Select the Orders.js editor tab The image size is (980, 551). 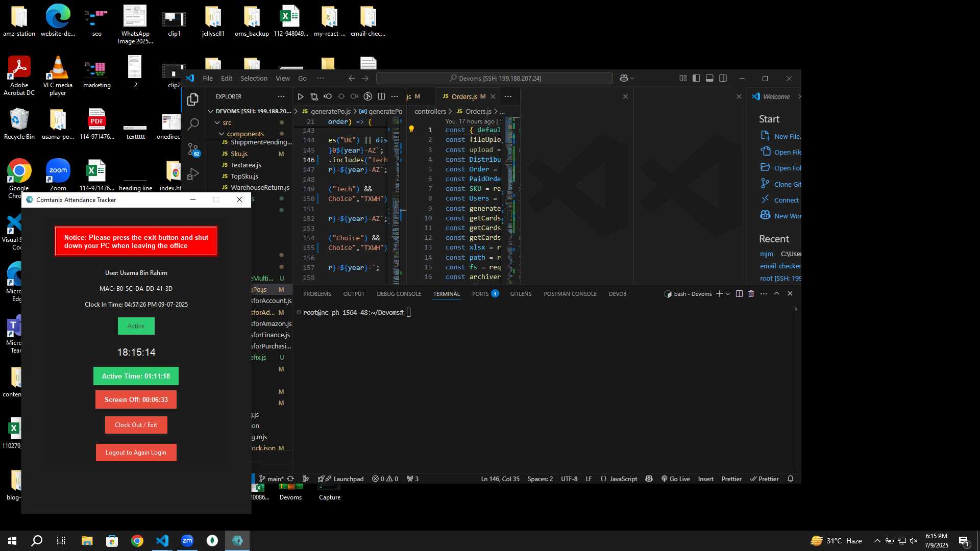(468, 96)
